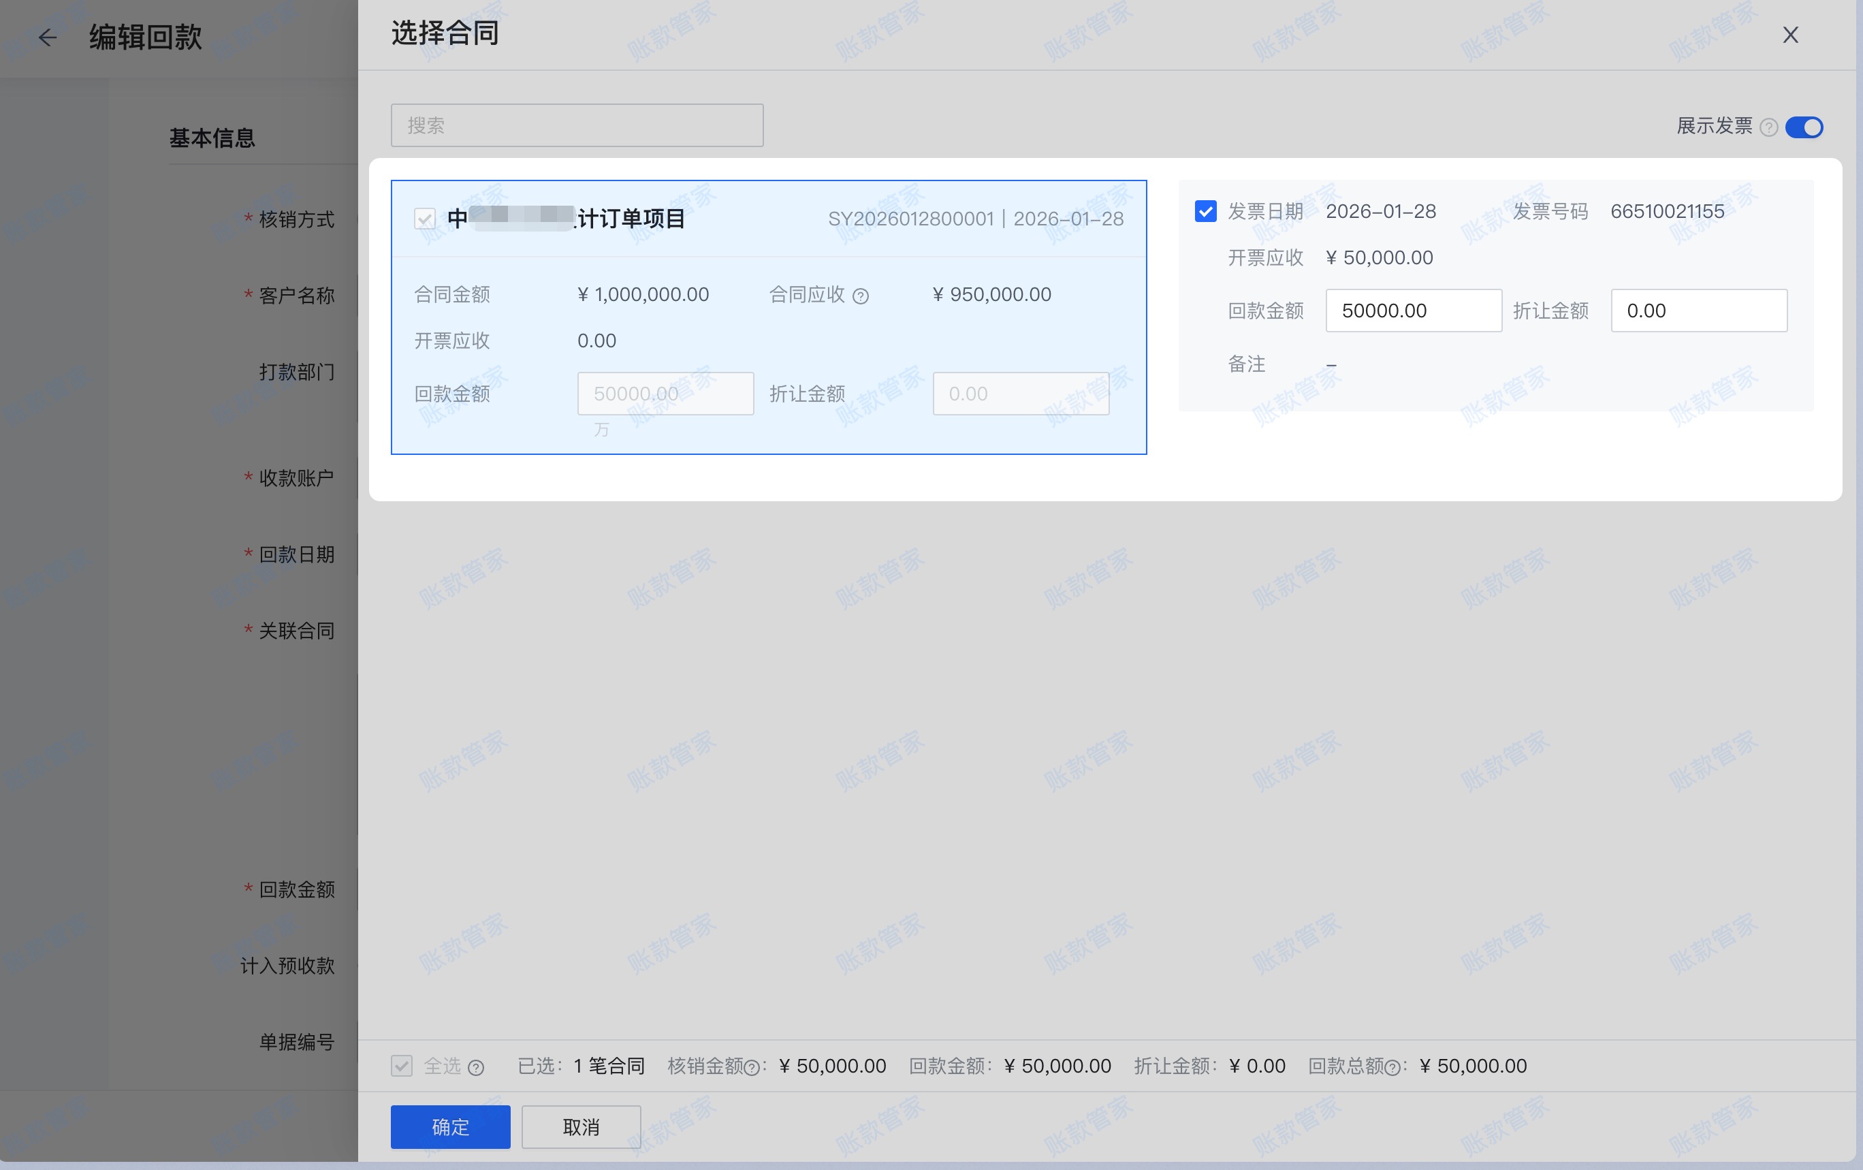Click the help icon beside 合同应收
The image size is (1863, 1170).
click(x=860, y=296)
